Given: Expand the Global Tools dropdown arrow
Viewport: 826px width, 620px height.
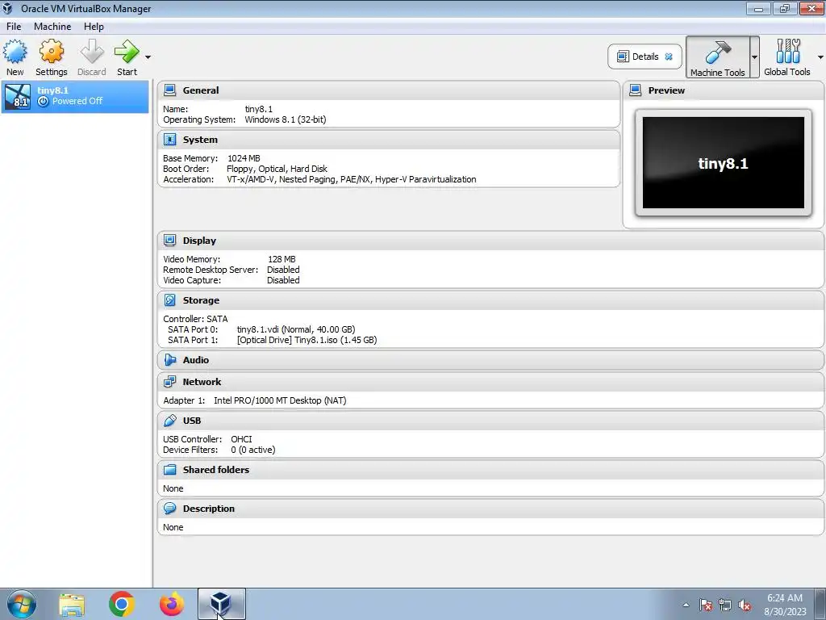Looking at the screenshot, I should coord(820,57).
